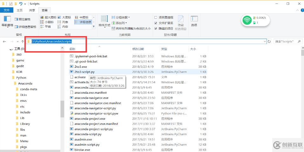Select the file anaconda-project.exe.manifest

(x=96, y=124)
